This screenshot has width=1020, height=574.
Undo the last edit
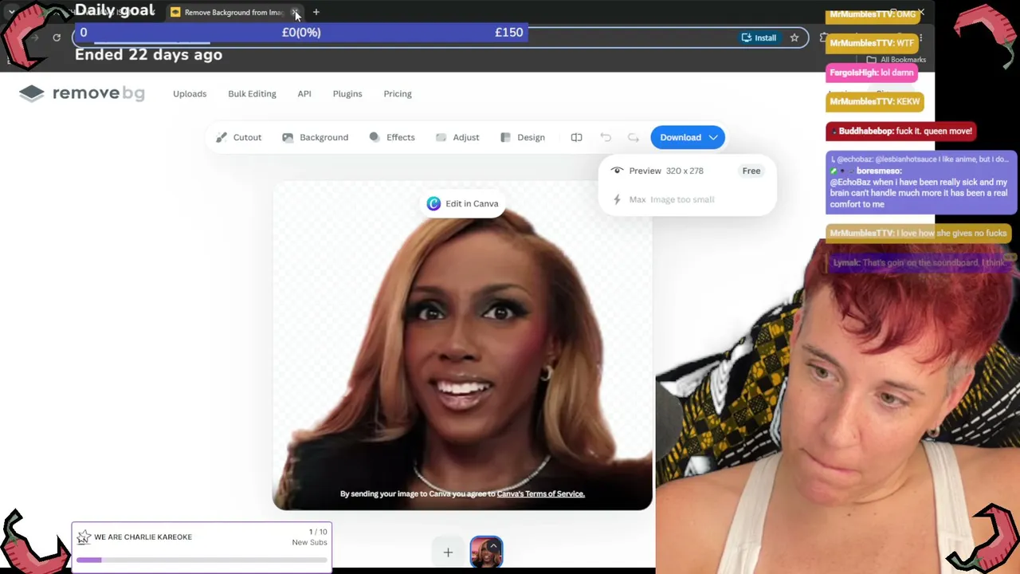606,137
